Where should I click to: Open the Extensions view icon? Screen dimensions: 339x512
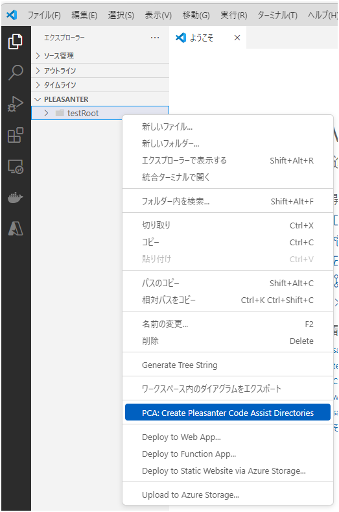(16, 135)
